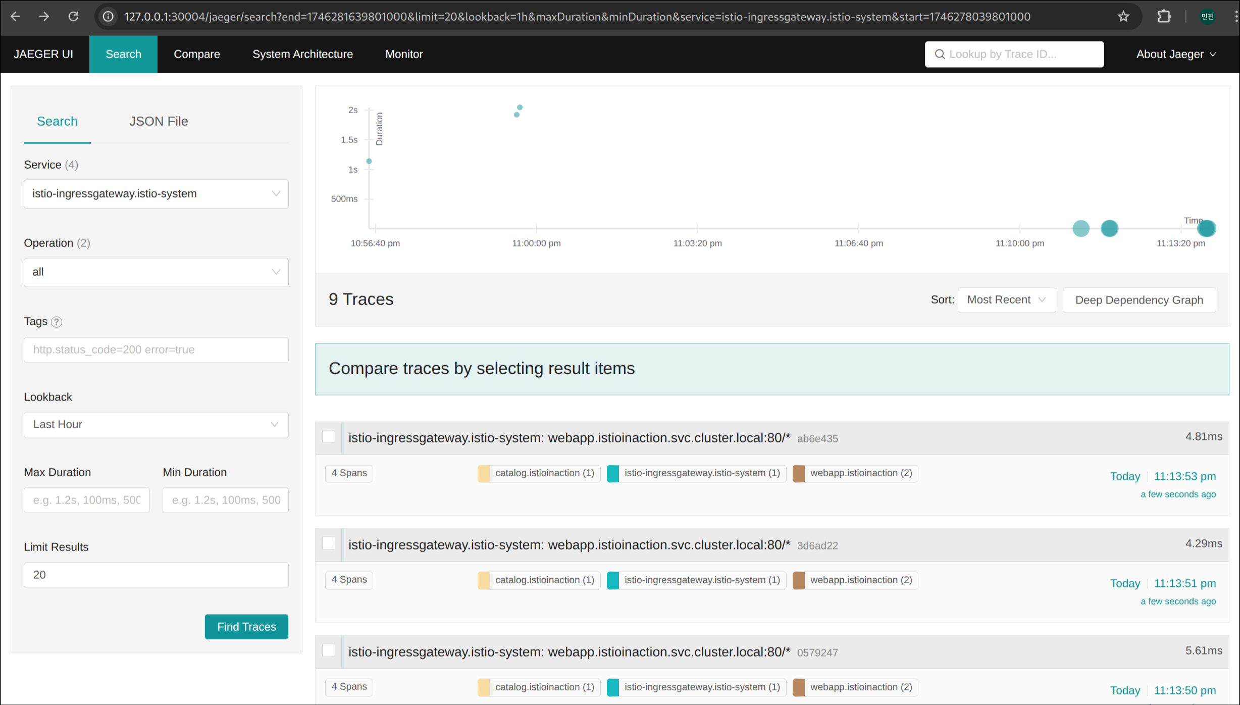This screenshot has height=705, width=1240.
Task: Click the 11:13:51 pm timestamp
Action: [1184, 583]
